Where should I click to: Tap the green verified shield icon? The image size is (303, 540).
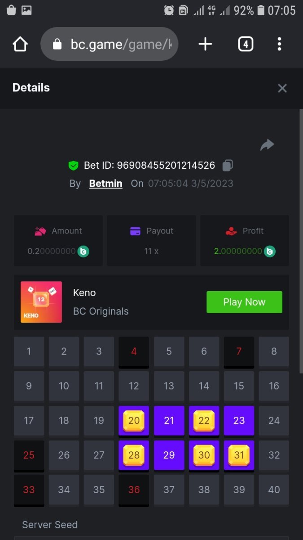73,166
